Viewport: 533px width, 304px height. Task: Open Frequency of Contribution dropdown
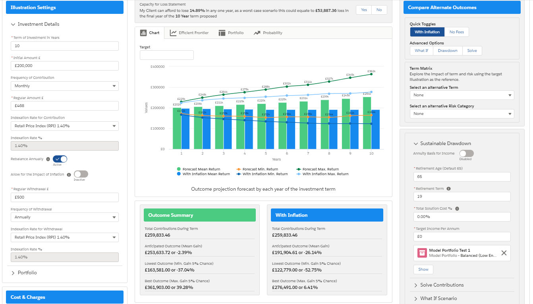click(65, 86)
